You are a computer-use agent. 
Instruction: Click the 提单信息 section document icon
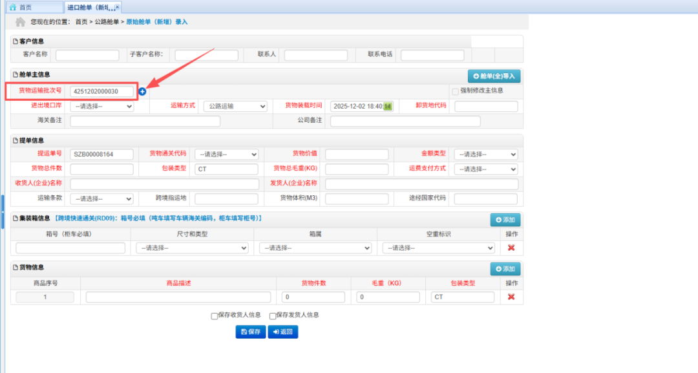16,141
